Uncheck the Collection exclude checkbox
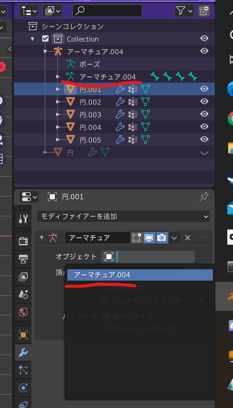Screen dimensions: 233x408 click(45, 38)
